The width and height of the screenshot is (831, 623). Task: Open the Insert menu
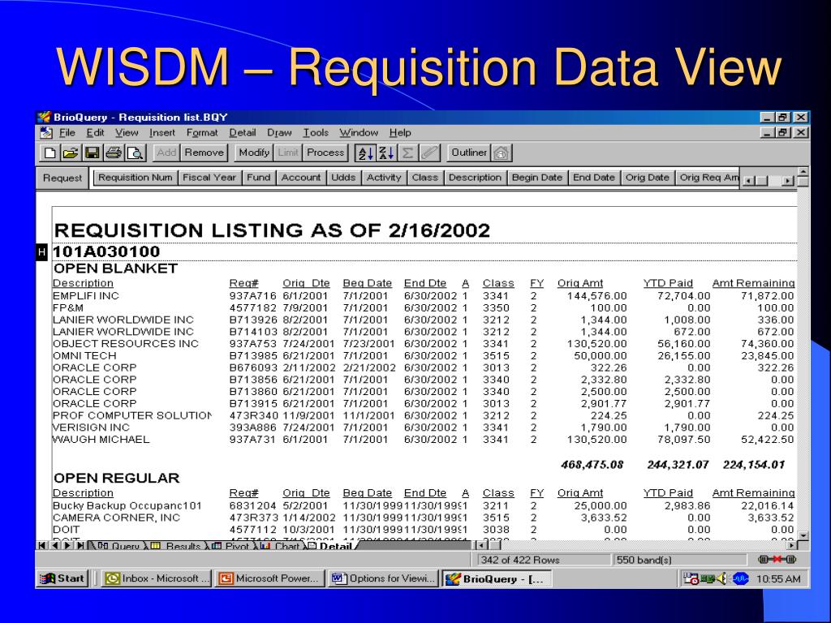click(161, 132)
